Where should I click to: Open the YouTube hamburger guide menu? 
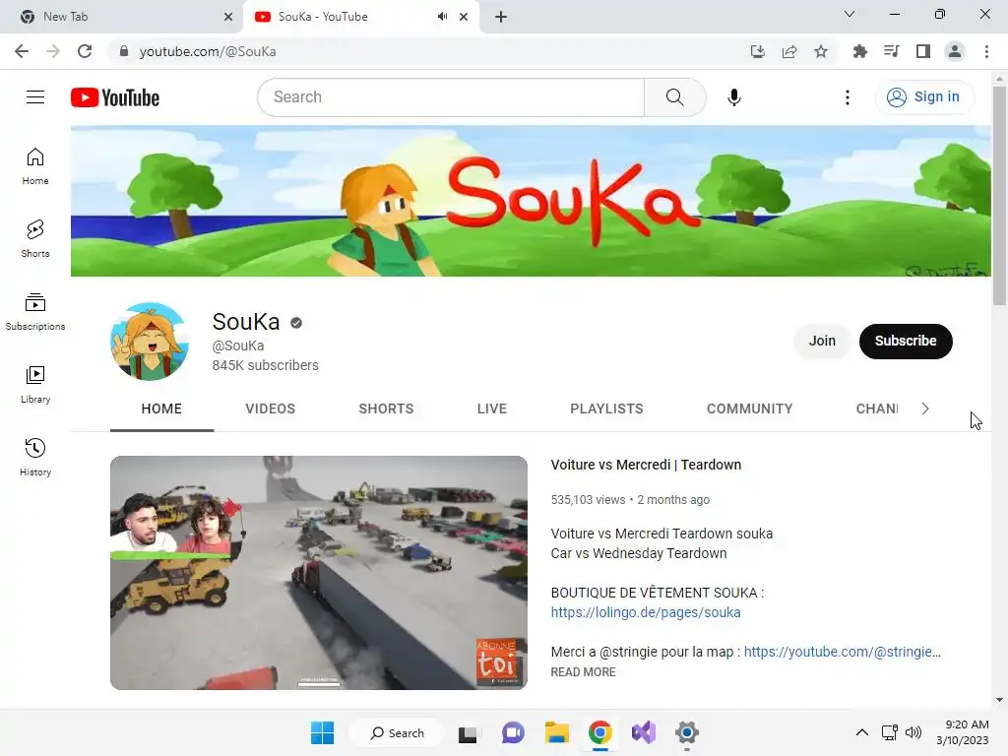click(35, 97)
